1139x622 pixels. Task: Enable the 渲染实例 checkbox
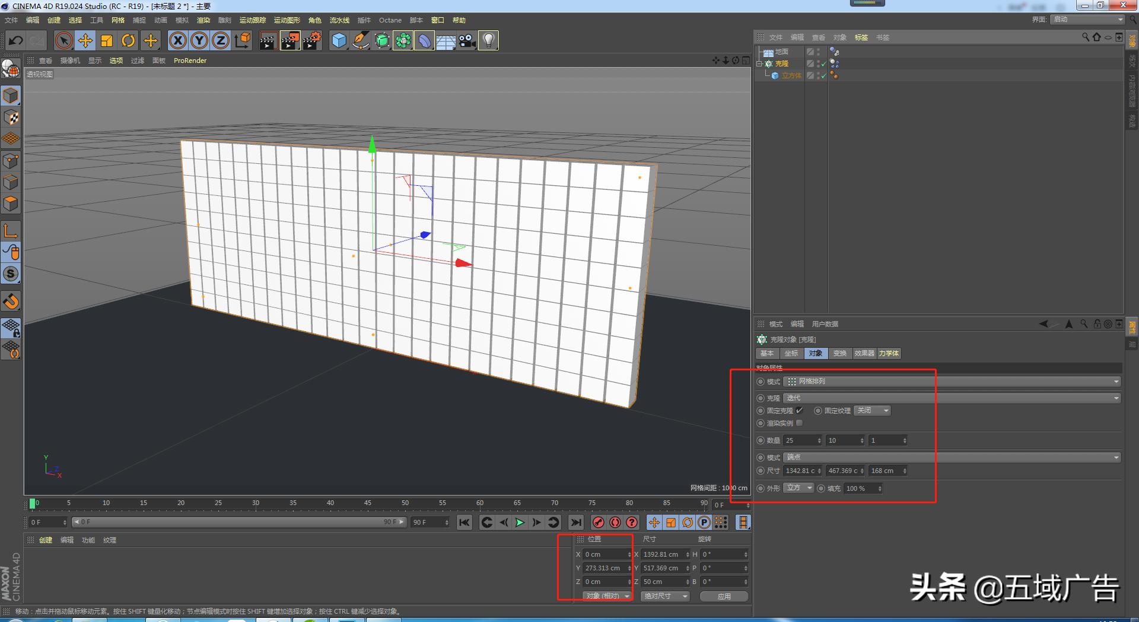click(x=799, y=423)
